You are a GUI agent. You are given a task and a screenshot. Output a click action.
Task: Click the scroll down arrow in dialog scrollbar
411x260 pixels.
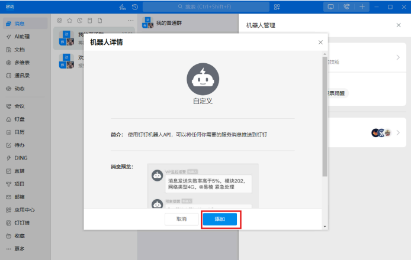pos(324,226)
